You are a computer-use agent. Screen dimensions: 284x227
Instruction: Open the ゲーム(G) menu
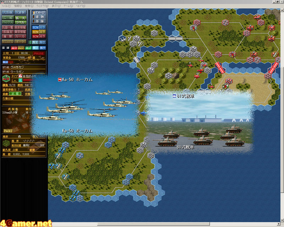click(68, 6)
